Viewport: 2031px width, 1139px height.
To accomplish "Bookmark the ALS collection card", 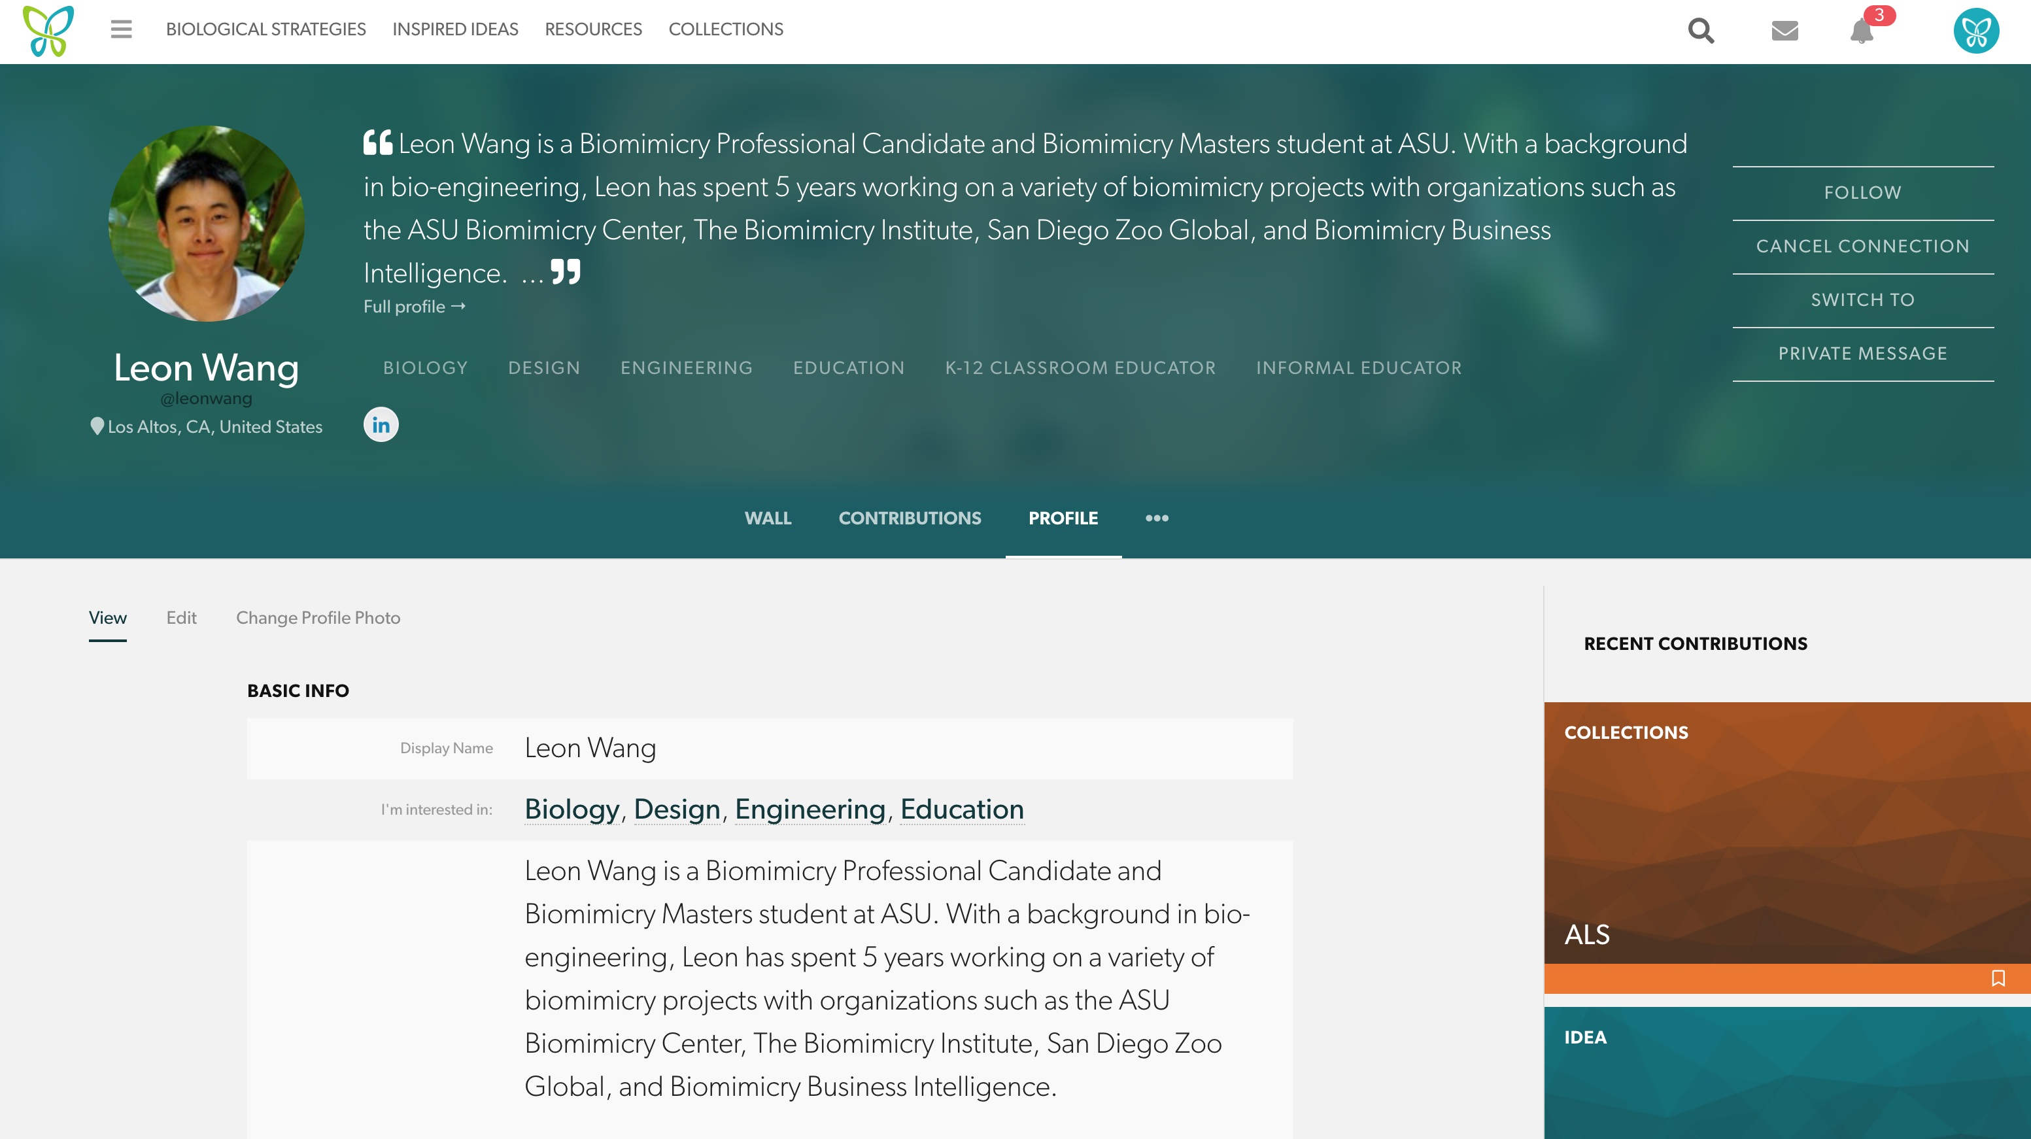I will [1998, 978].
